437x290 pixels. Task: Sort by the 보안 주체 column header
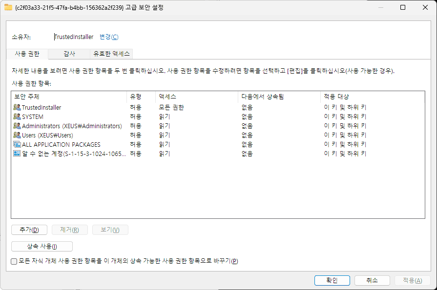click(x=68, y=97)
